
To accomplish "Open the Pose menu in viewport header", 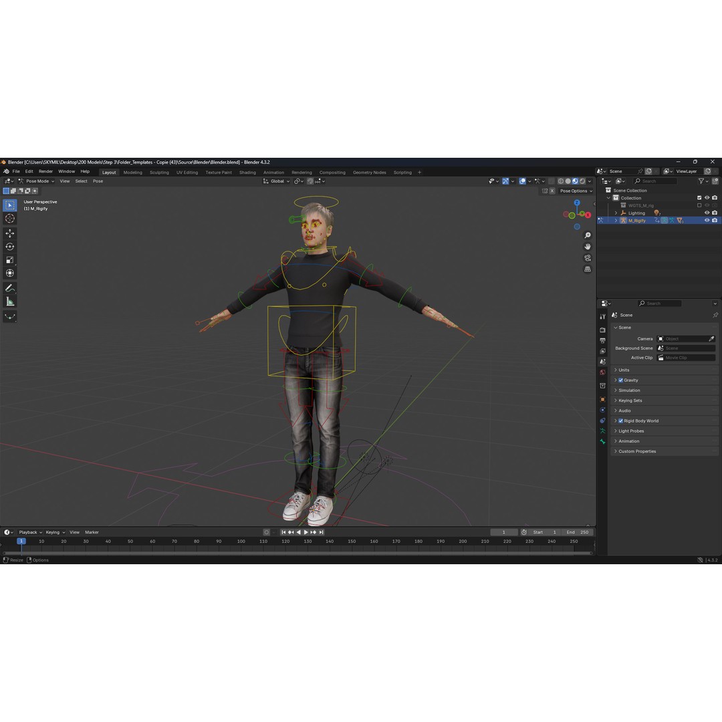I will tap(98, 181).
